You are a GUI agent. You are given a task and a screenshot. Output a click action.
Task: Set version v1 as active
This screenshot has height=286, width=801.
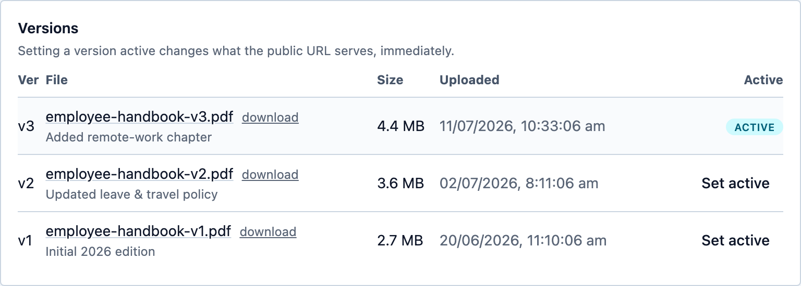click(x=735, y=240)
